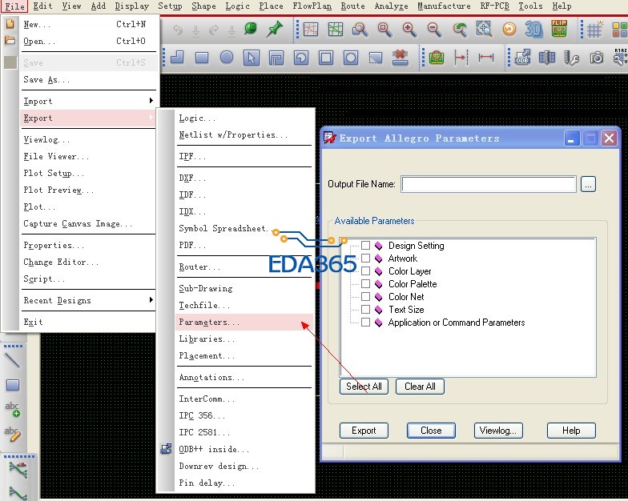Screen dimensions: 628x501
Task: Select the shape select arrow tool
Action: 252,58
